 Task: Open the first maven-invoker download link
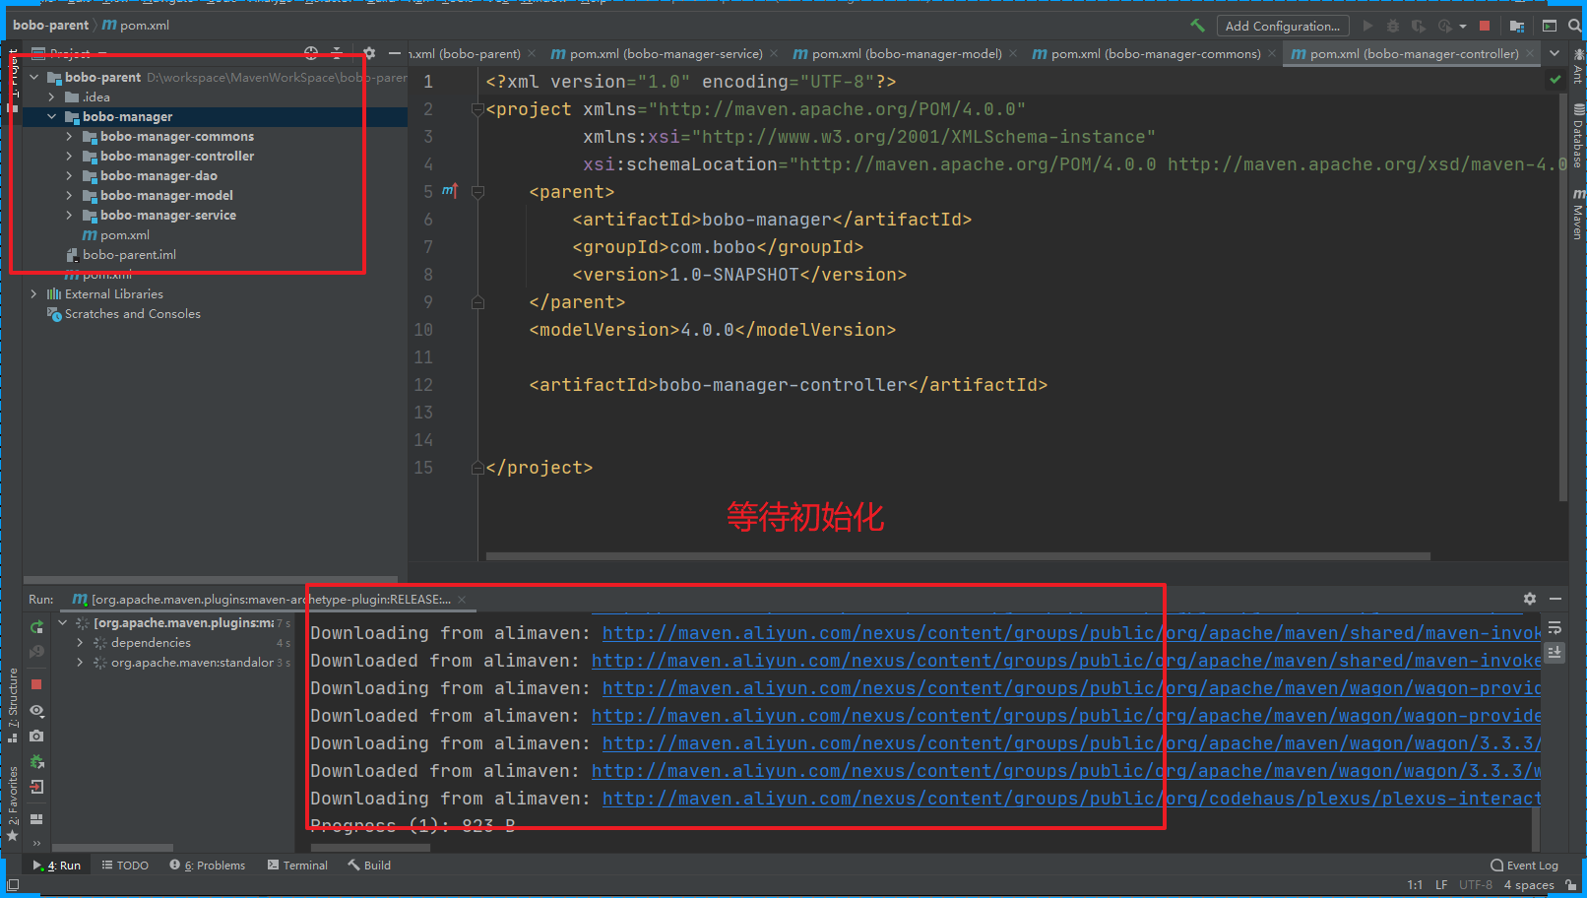pyautogui.click(x=1071, y=633)
